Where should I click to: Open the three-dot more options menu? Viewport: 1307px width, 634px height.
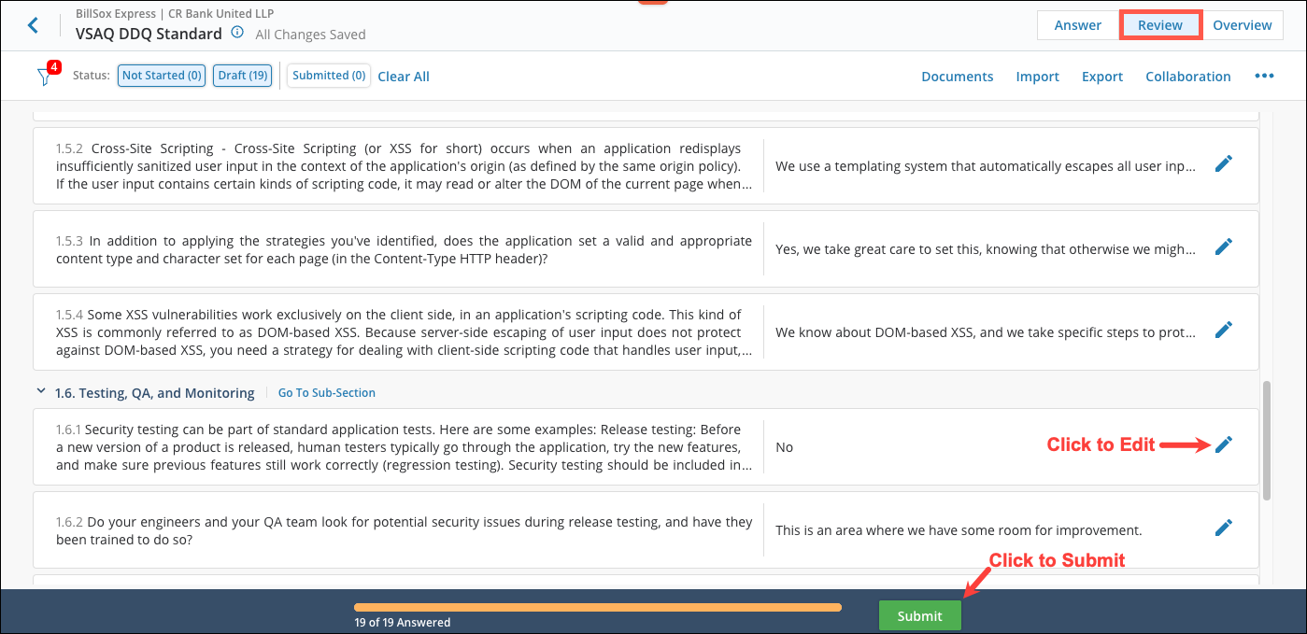point(1264,77)
